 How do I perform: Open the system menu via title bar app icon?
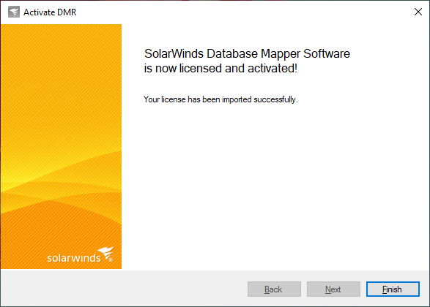click(14, 12)
